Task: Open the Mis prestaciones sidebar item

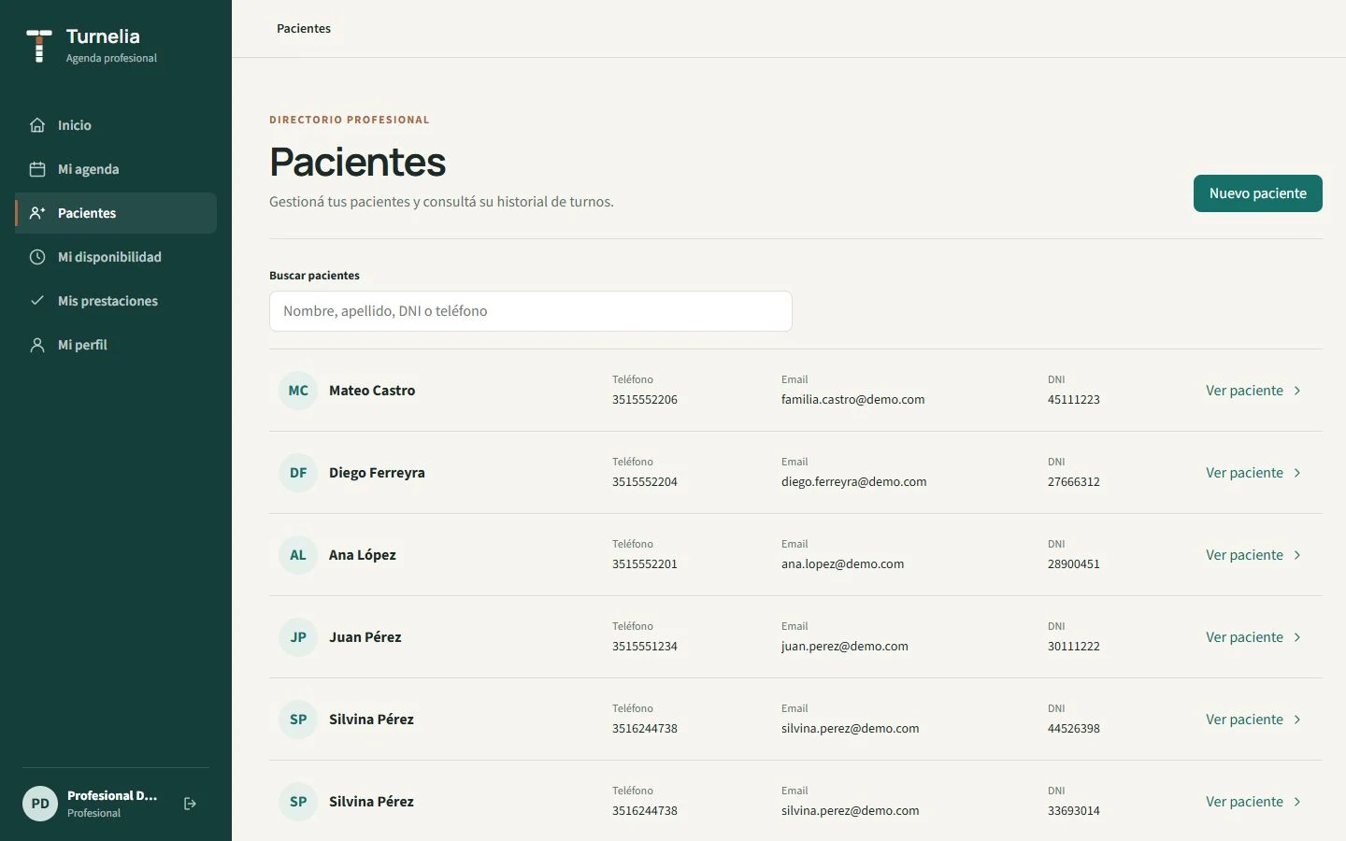Action: (116, 301)
